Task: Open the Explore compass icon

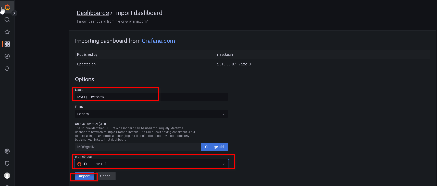Action: [x=7, y=56]
